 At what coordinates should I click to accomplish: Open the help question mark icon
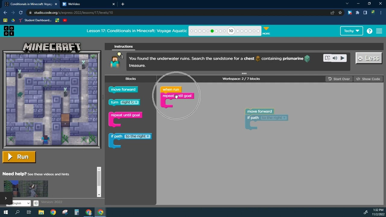(x=369, y=31)
